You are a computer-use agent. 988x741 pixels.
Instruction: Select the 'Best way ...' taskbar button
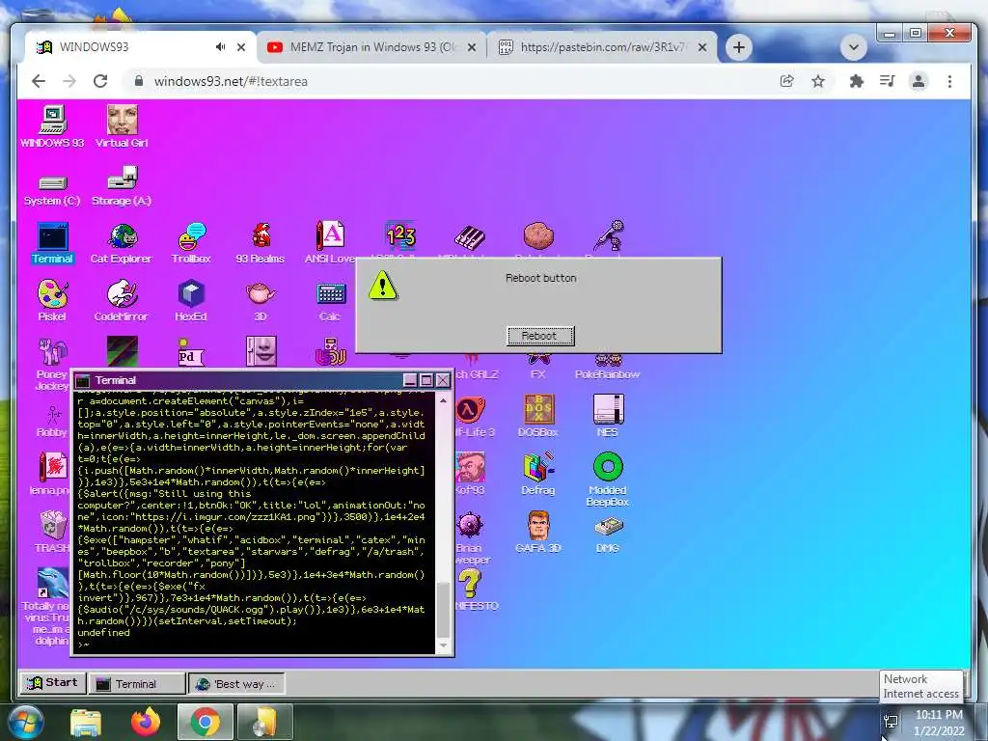(237, 684)
